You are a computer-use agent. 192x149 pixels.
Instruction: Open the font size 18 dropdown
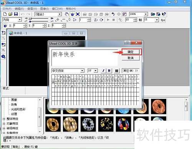(x=96, y=70)
